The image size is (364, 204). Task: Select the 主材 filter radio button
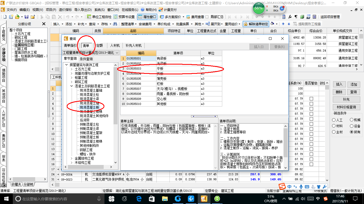pyautogui.click(x=334, y=132)
